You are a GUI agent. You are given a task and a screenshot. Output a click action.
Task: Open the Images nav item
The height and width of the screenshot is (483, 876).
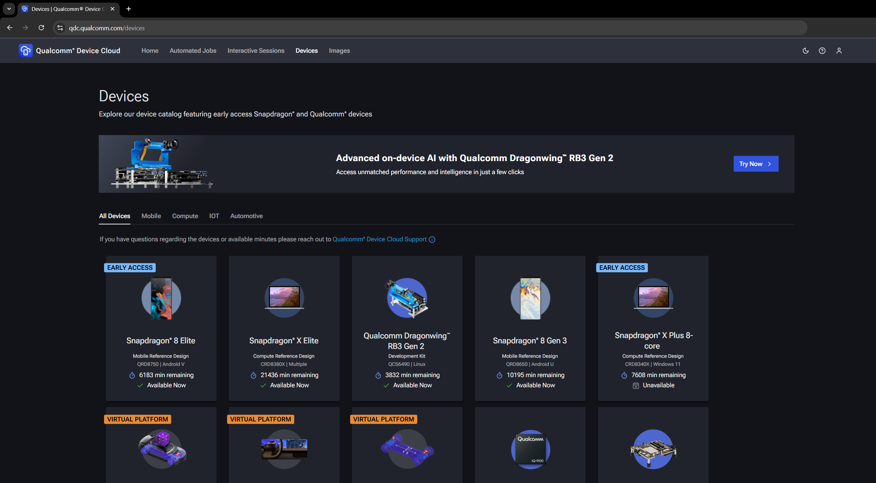[x=339, y=51]
